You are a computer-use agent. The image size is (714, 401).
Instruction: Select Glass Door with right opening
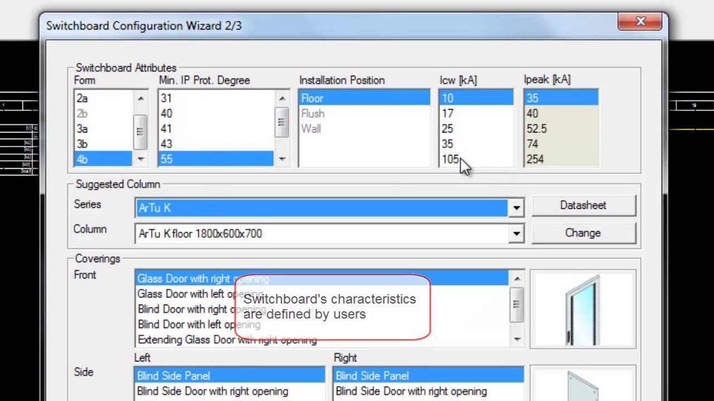322,278
